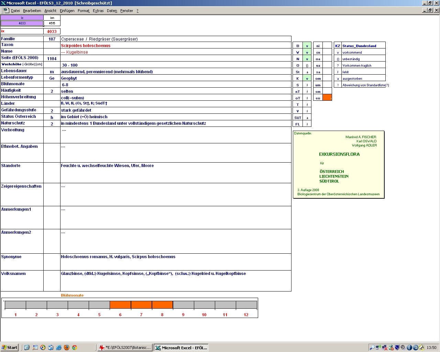Click the shield security tray icon
This screenshot has width=440, height=352.
397,348
